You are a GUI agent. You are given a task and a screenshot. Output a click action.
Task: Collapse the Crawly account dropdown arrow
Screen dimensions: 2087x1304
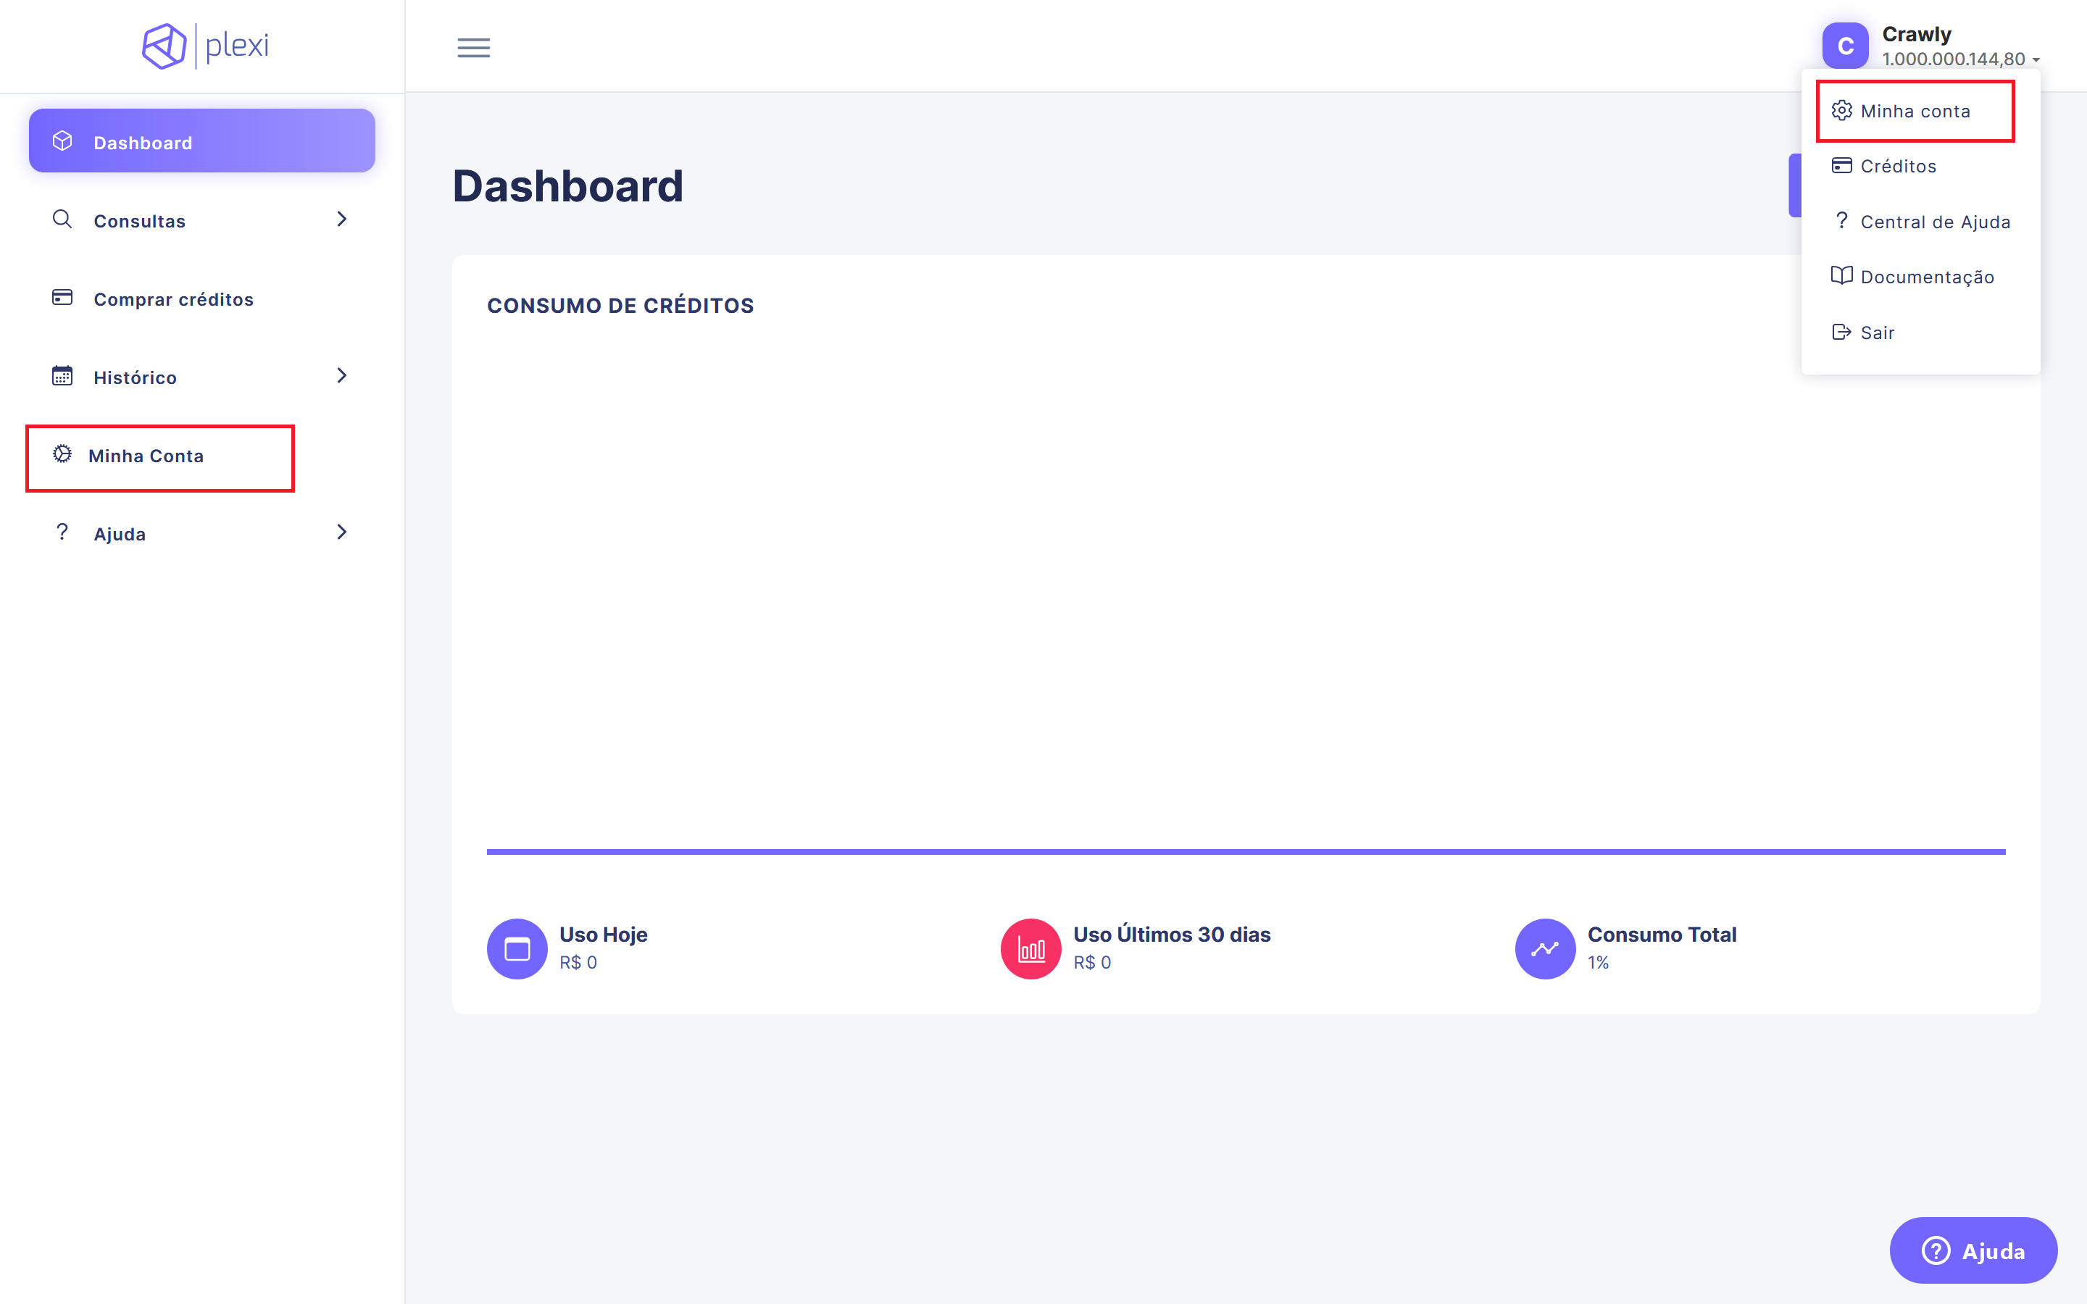click(x=2036, y=59)
